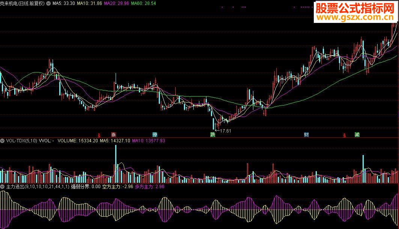The width and height of the screenshot is (399, 229).
Task: Click the VVOL: - value label
Action: pyautogui.click(x=46, y=140)
